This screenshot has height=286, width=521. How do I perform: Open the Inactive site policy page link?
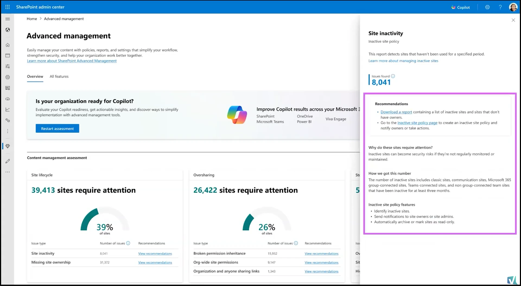click(417, 123)
